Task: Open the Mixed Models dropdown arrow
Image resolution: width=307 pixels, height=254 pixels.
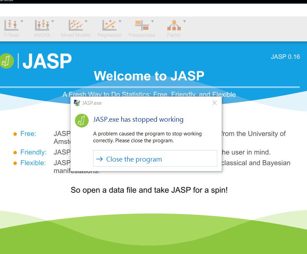Action: click(x=86, y=21)
